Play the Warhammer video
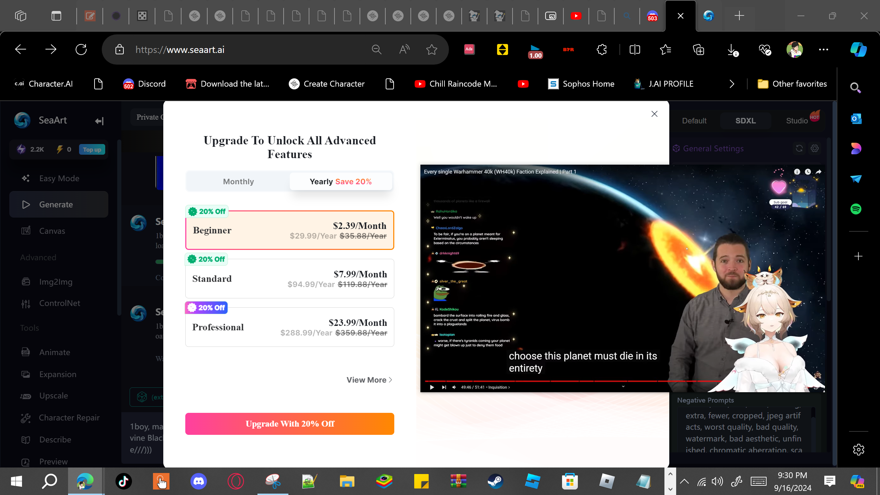 tap(432, 387)
